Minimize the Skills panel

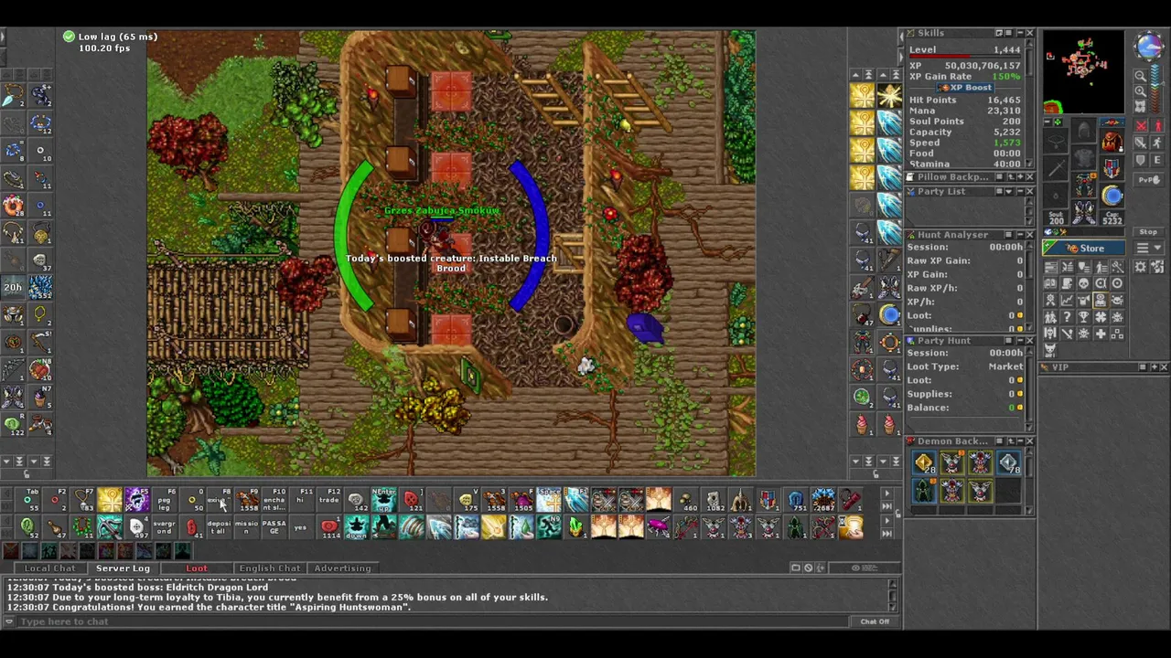[1020, 33]
